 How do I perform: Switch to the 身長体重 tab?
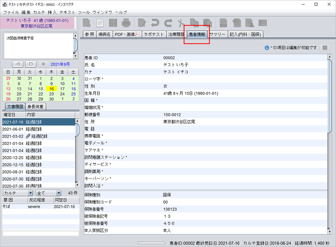click(x=36, y=107)
